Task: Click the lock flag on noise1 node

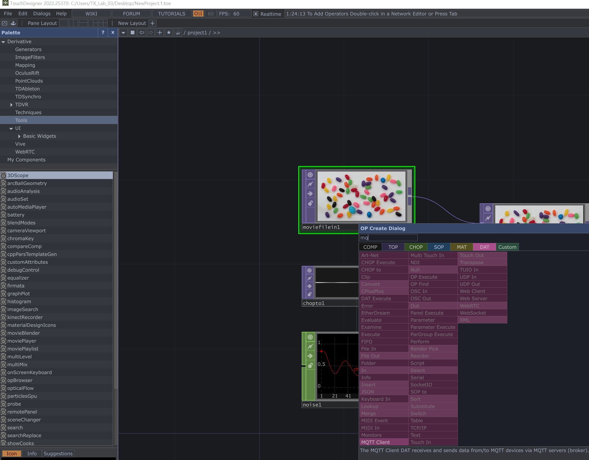Action: (310, 366)
